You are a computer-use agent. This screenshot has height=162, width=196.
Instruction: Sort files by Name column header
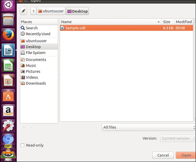pos(111,22)
